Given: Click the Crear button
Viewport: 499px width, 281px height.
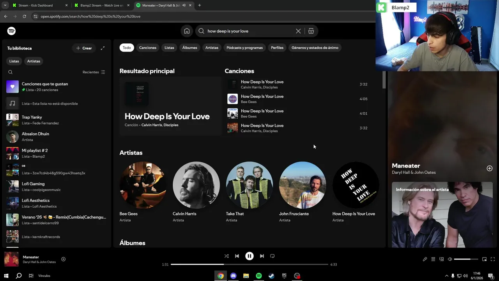Looking at the screenshot, I should point(84,48).
